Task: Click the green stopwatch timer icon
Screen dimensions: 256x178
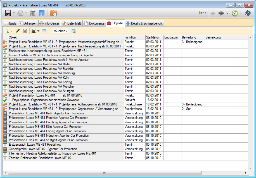Action: [x=235, y=13]
